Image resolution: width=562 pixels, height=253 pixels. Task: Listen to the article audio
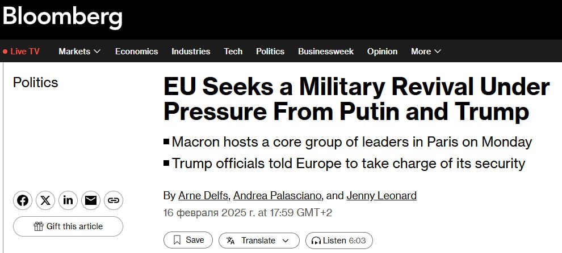(x=338, y=240)
